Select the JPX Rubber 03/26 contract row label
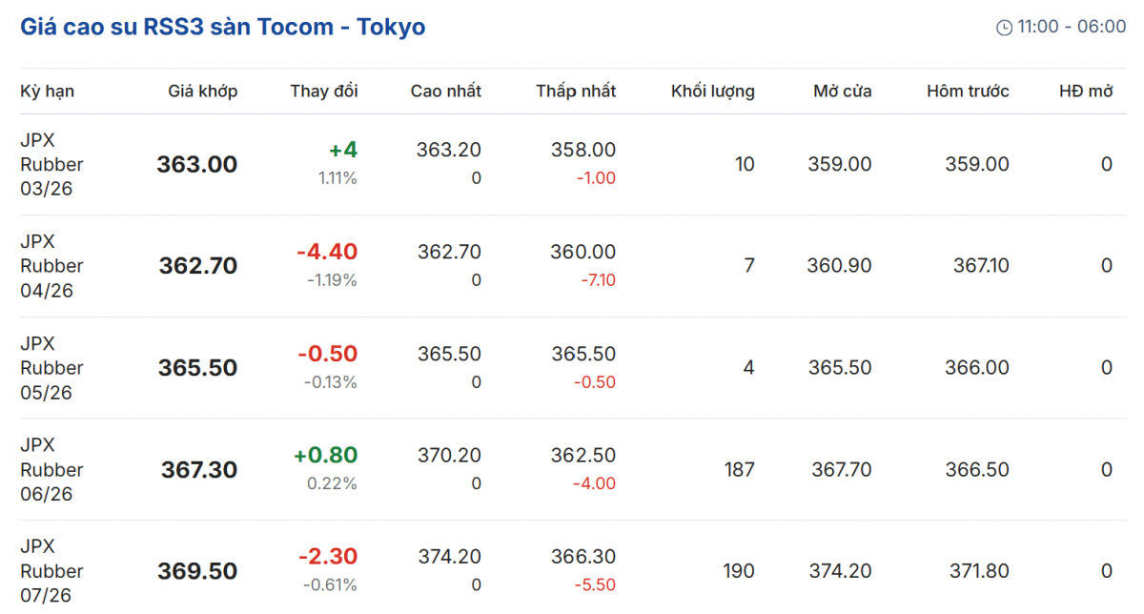This screenshot has height=614, width=1144. pos(51,164)
